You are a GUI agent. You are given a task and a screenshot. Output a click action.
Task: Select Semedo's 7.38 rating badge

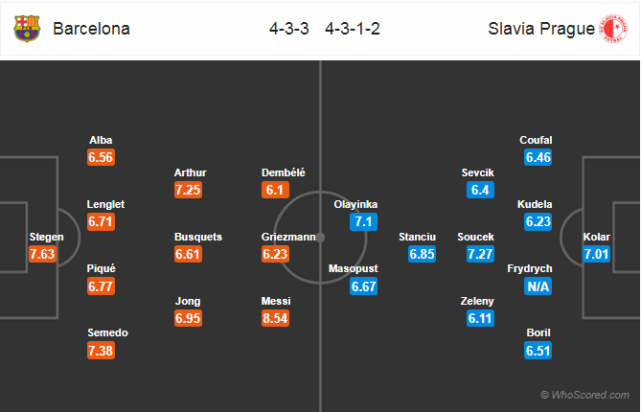(101, 351)
